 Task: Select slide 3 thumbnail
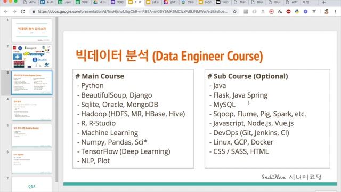(x=32, y=83)
